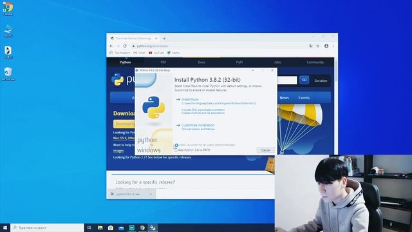This screenshot has width=412, height=232.
Task: Cancel the Python setup dialog
Action: tap(265, 150)
